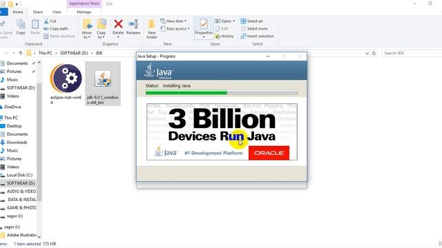The height and width of the screenshot is (248, 442).
Task: Open GAME & PHOTO drive
Action: point(19,207)
